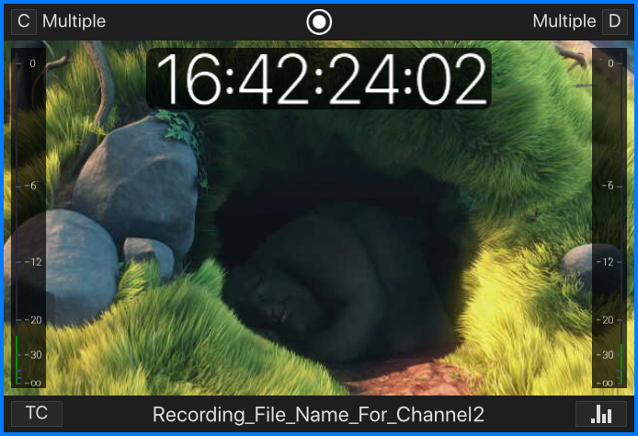The width and height of the screenshot is (638, 436).
Task: Select the D source button
Action: [614, 21]
